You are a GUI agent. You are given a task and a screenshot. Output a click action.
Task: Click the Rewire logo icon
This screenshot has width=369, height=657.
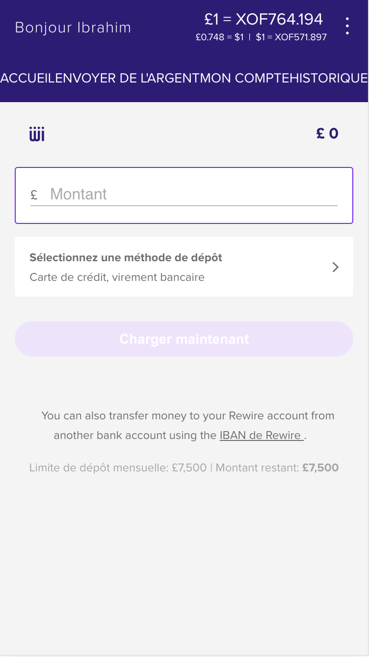click(37, 134)
